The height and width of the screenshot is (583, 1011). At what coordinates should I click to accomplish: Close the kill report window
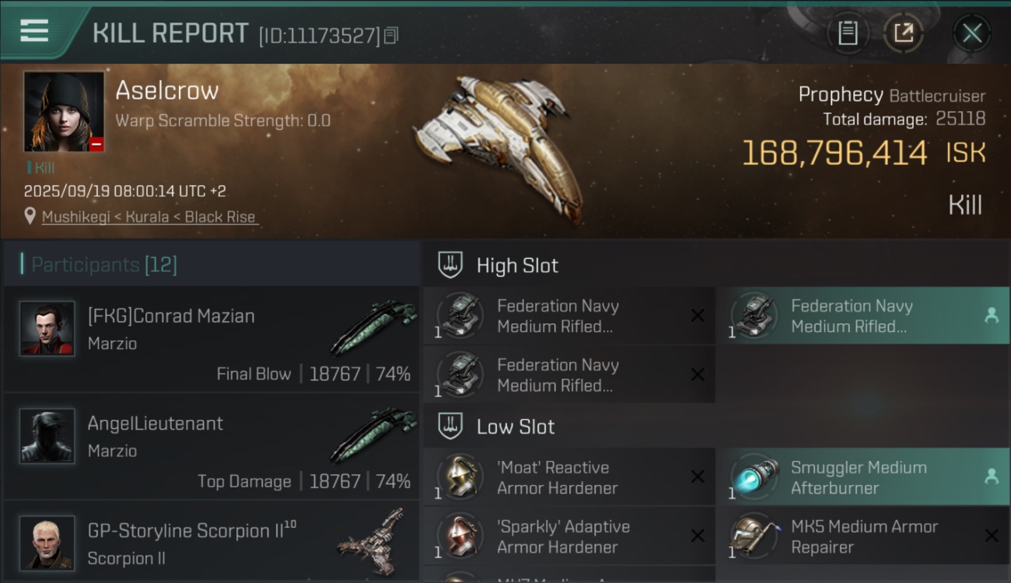click(971, 33)
